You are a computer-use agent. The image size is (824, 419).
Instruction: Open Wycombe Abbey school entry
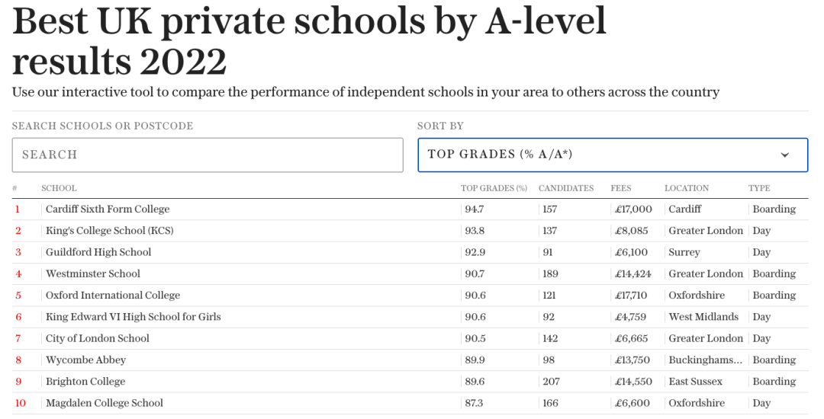click(85, 360)
